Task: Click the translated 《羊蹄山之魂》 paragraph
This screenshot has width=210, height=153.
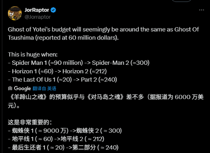Action: [106, 101]
